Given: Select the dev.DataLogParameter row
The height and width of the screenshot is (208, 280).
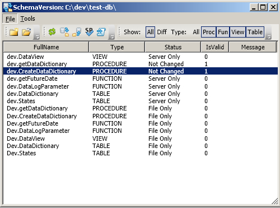Looking at the screenshot, I should coord(141,86).
